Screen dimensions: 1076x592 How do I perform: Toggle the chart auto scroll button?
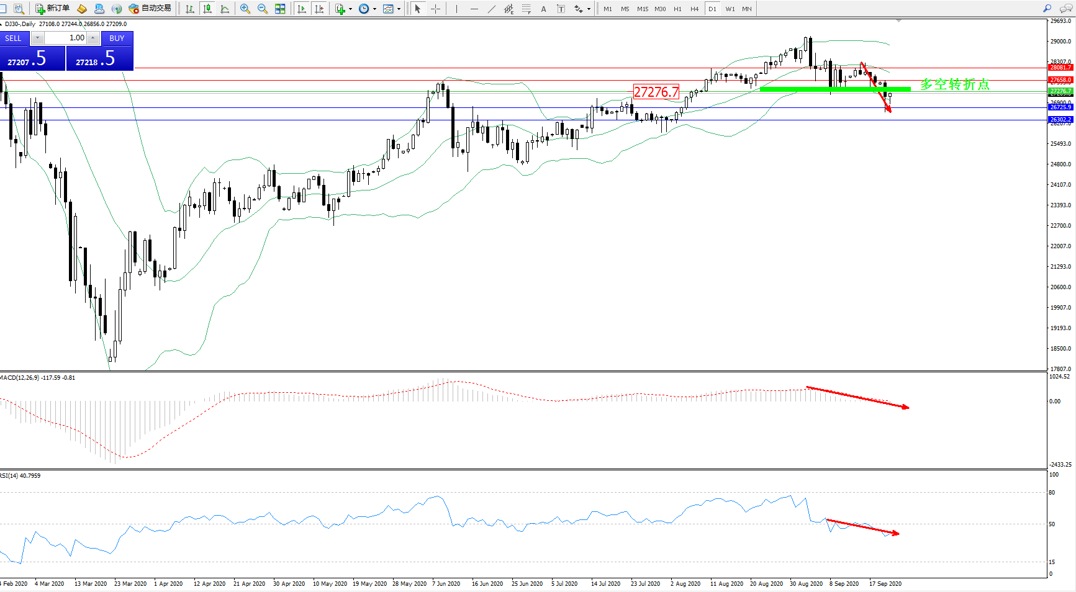[302, 9]
